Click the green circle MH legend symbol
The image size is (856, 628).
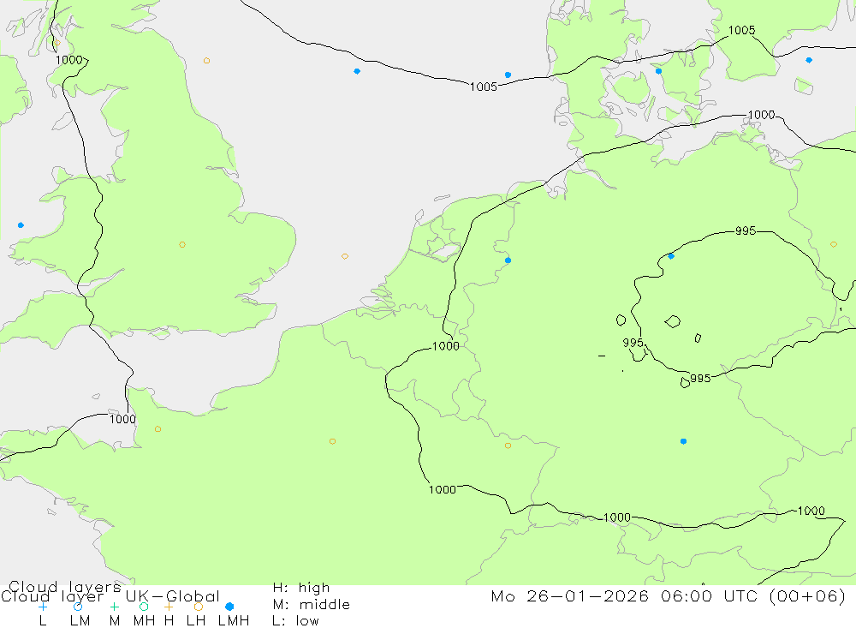[144, 607]
